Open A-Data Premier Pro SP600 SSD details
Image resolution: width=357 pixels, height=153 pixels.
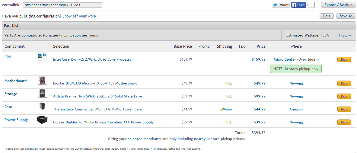(x=97, y=96)
